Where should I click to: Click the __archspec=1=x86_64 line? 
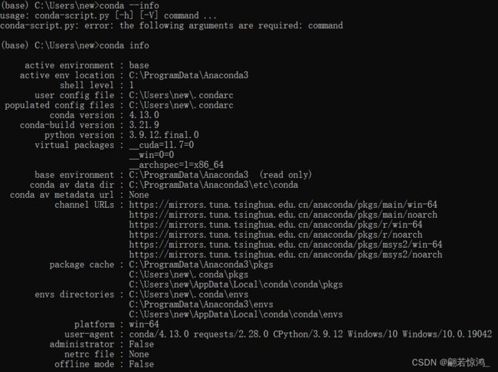click(x=176, y=165)
